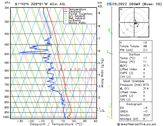
Task: Click the -30 temperature axis label
Action: tap(20, 121)
